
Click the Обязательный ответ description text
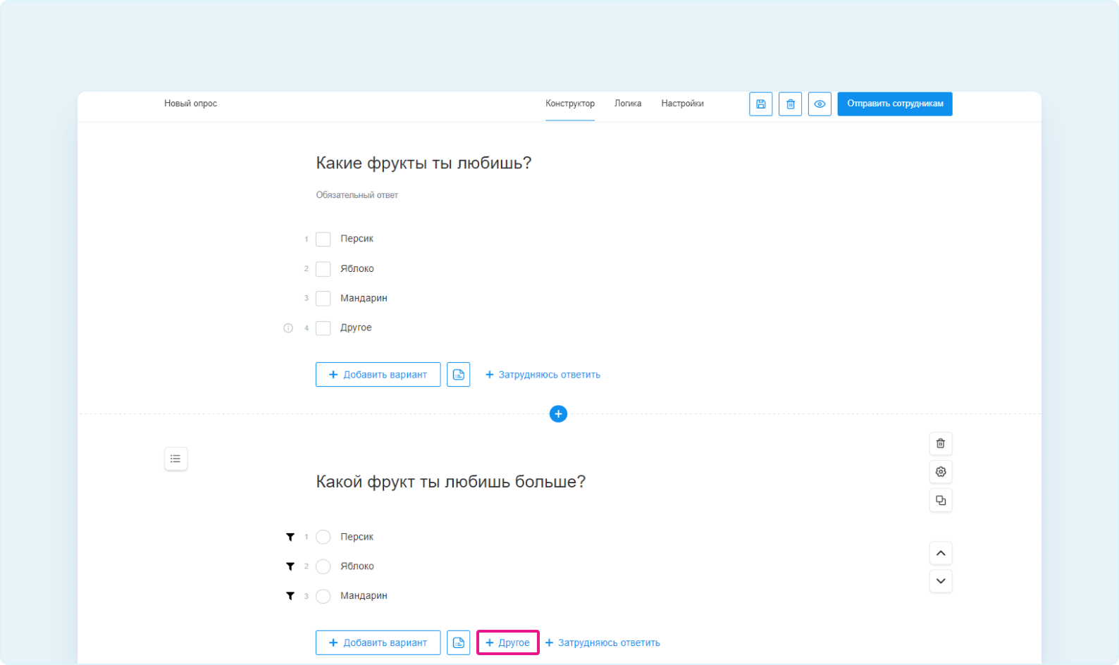click(357, 195)
